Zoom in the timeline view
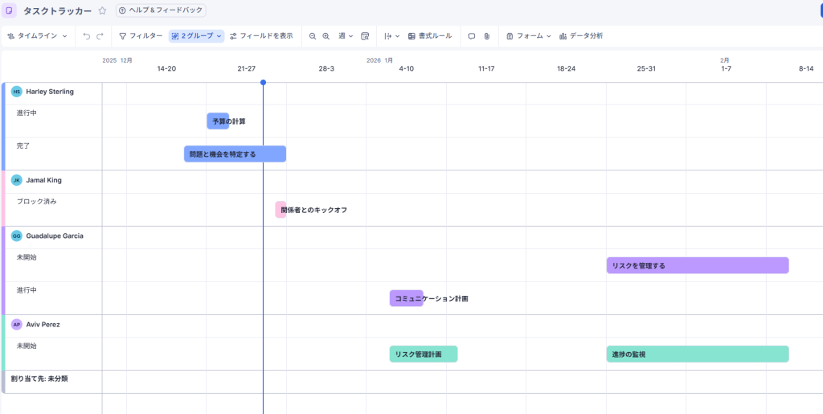The height and width of the screenshot is (414, 823). tap(326, 36)
